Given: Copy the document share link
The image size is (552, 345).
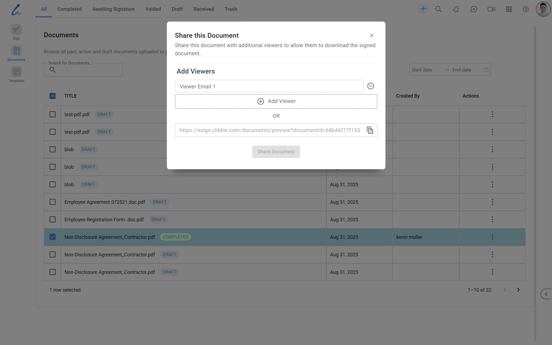Looking at the screenshot, I should [x=370, y=130].
